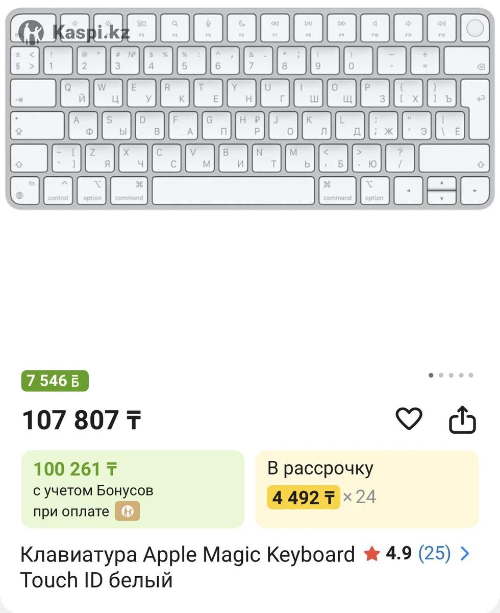Screen dimensions: 500x613
Task: Select the middle carousel page dot
Action: (x=451, y=375)
